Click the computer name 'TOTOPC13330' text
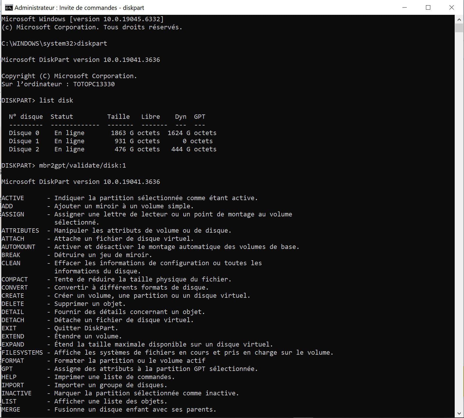This screenshot has width=464, height=418. [x=94, y=84]
